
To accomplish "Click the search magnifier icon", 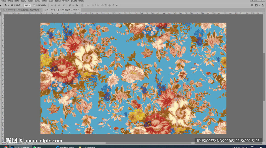I will point(252,5).
